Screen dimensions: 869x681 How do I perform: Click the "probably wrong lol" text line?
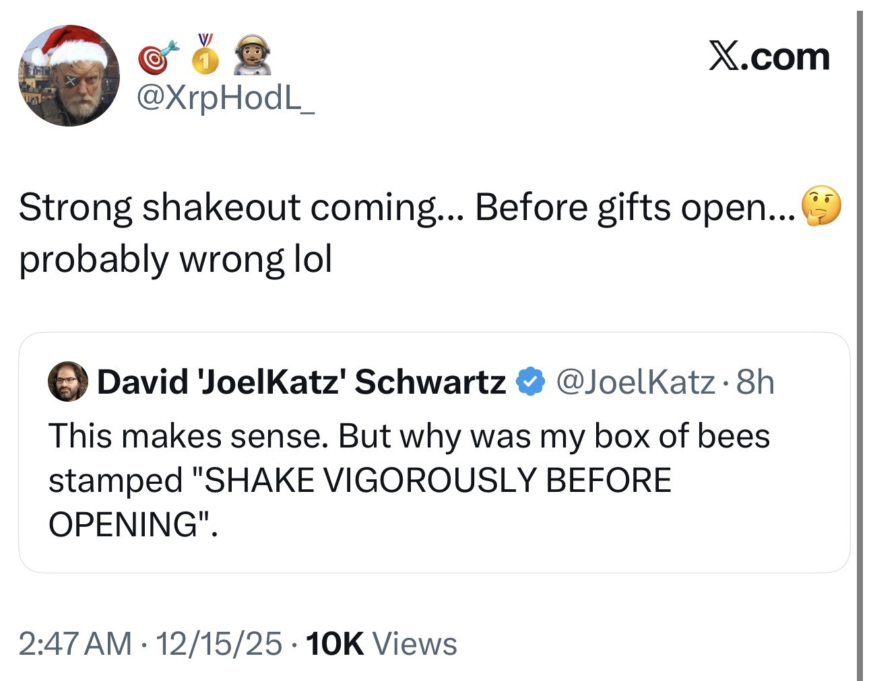point(176,260)
